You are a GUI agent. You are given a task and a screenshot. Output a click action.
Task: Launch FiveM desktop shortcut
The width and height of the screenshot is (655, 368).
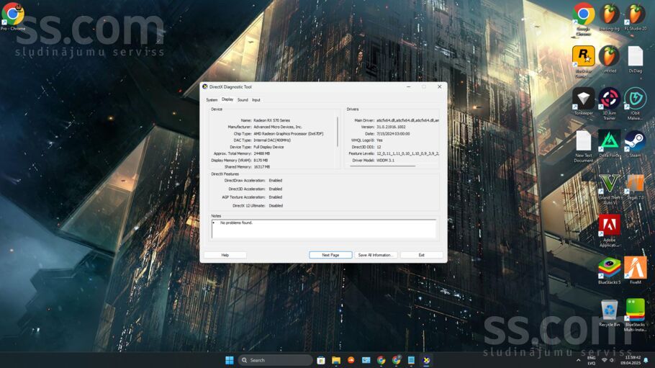pyautogui.click(x=636, y=270)
